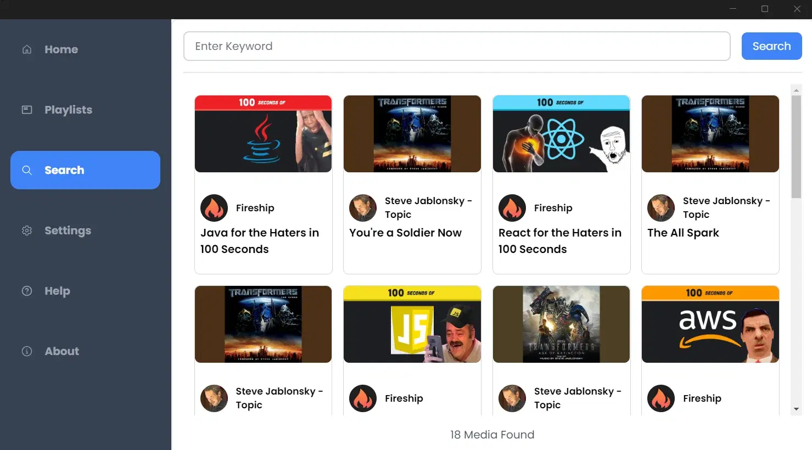Focus the Enter Keyword input field
The image size is (812, 450).
coord(457,46)
